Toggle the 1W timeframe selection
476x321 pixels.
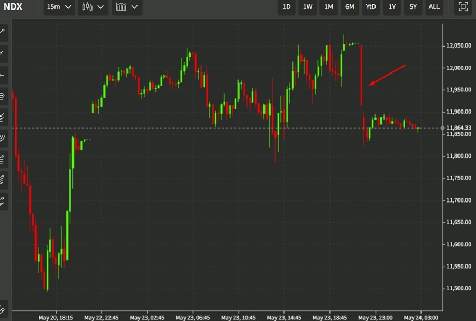[x=307, y=7]
